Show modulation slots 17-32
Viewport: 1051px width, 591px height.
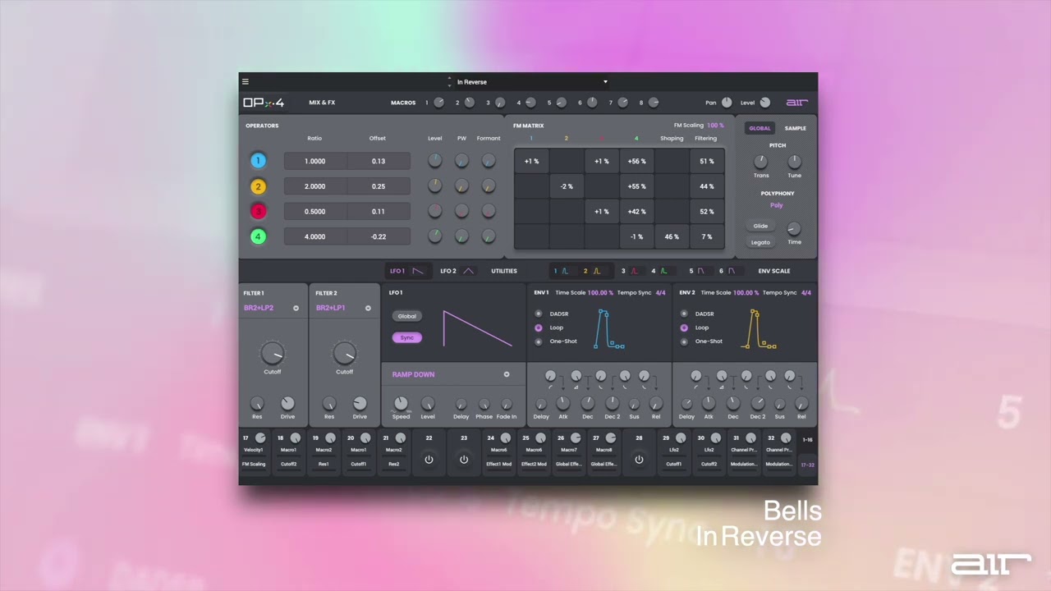tap(807, 465)
